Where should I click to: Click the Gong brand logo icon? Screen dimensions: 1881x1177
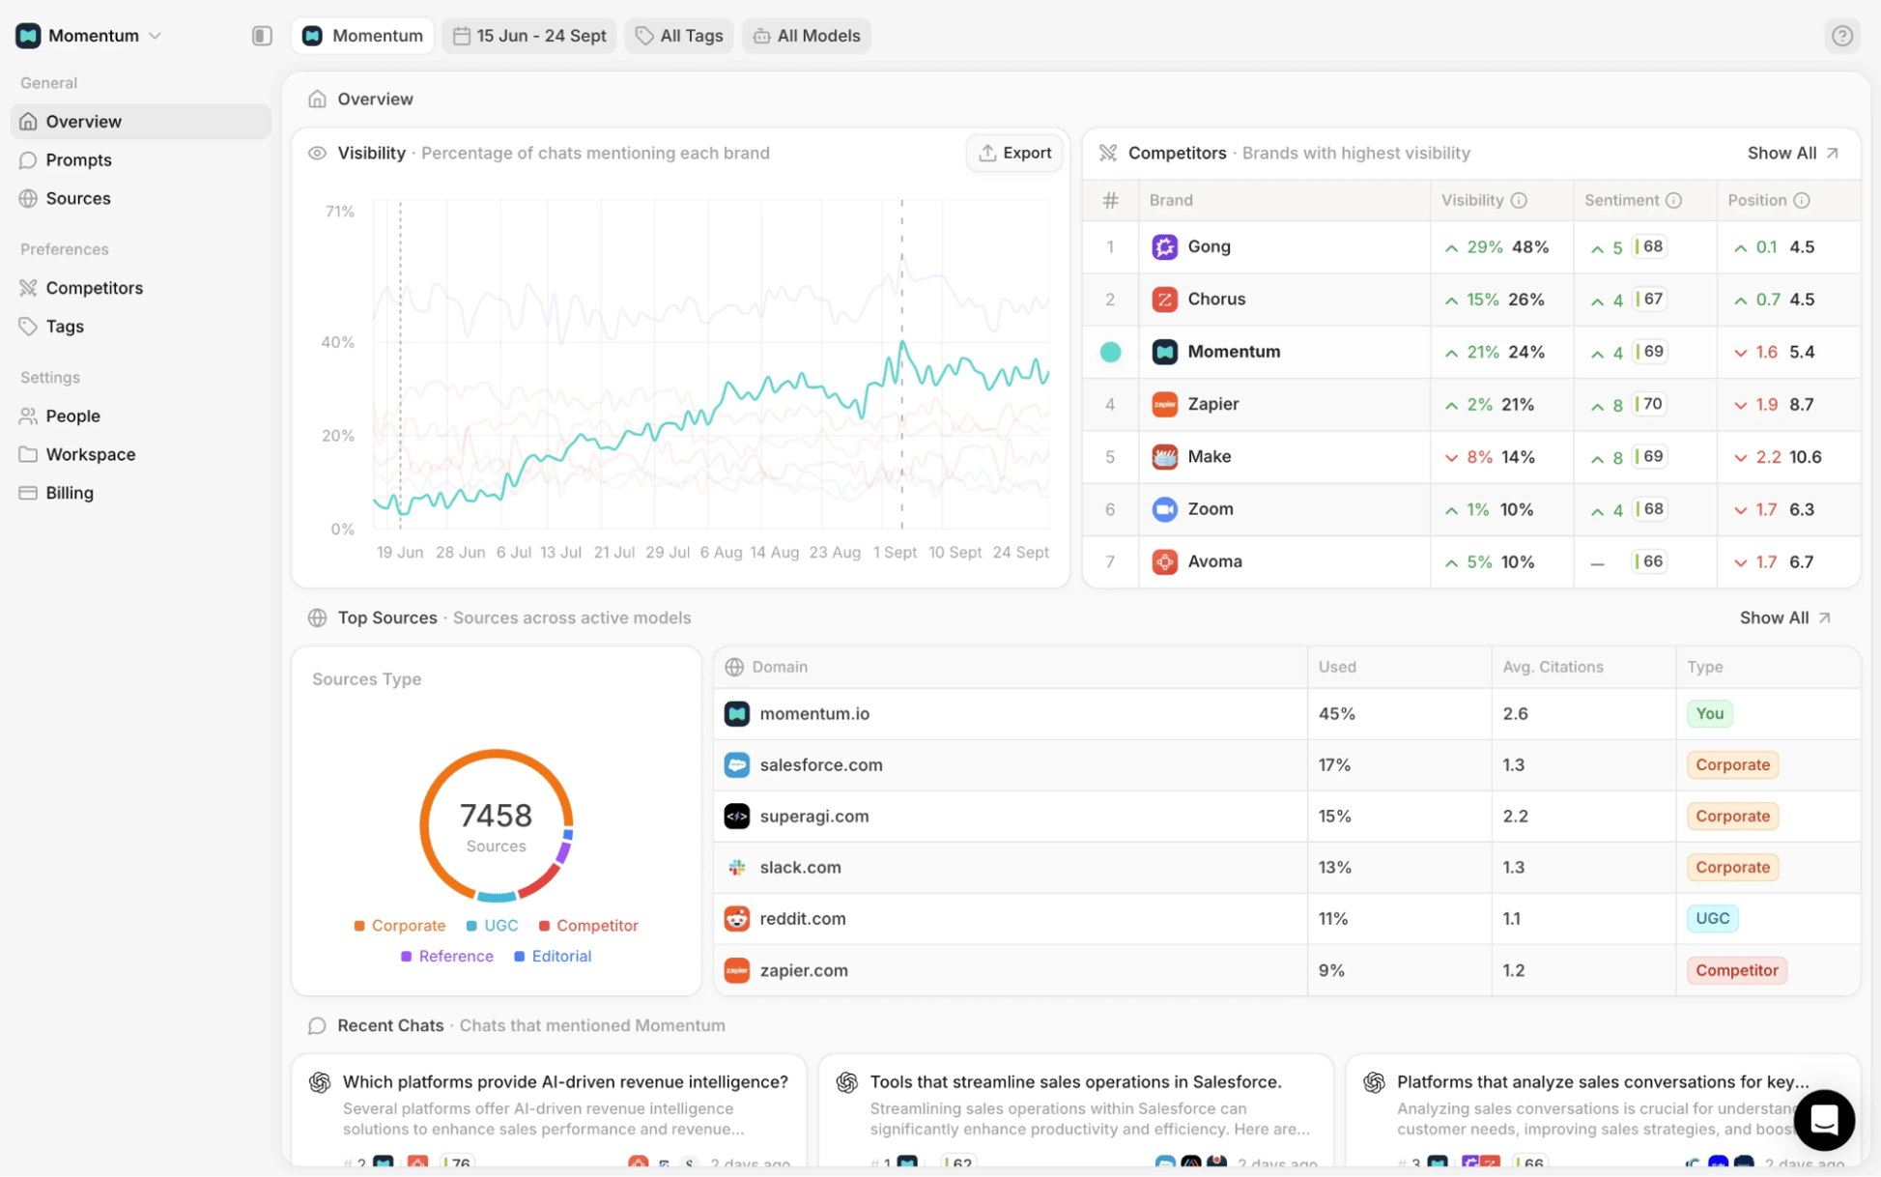pos(1164,246)
